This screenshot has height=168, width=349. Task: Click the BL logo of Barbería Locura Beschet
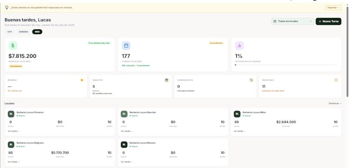coord(124,114)
